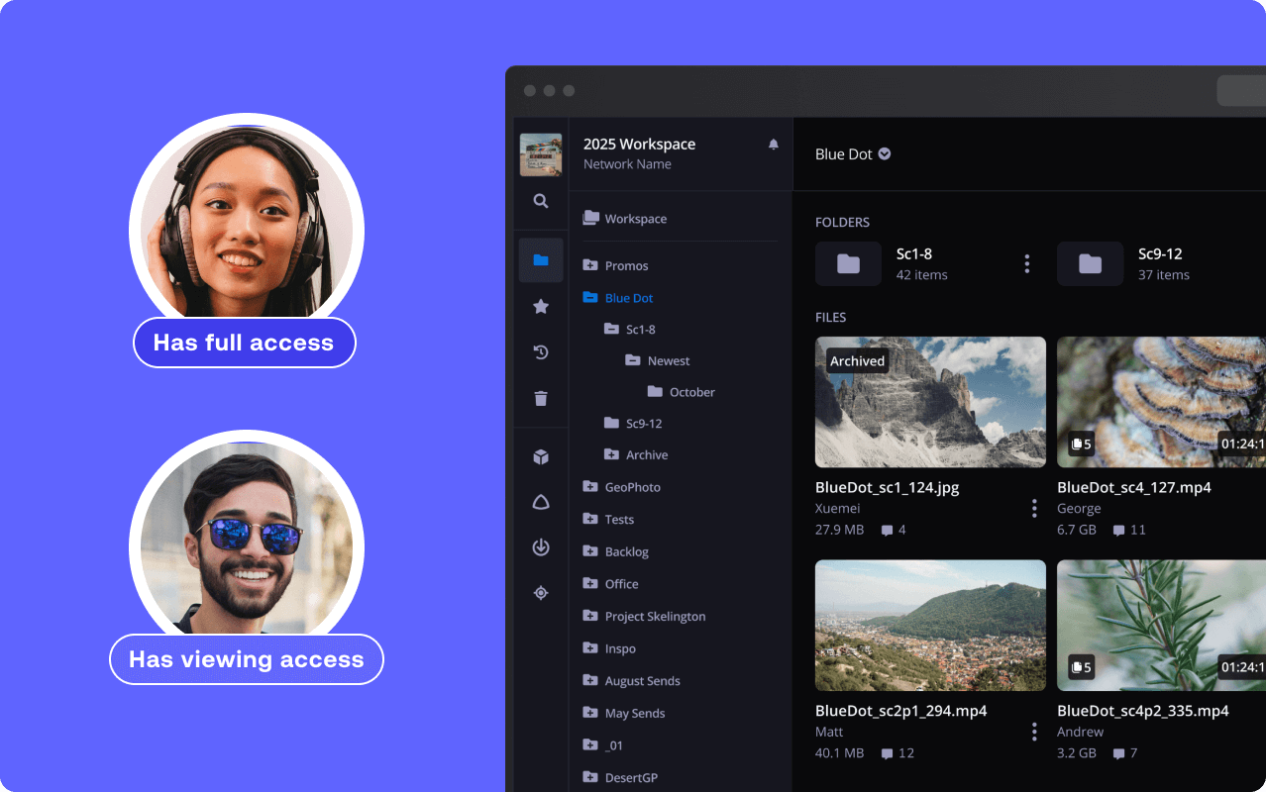
Task: Click the search magnifier icon in sidebar
Action: [x=541, y=201]
